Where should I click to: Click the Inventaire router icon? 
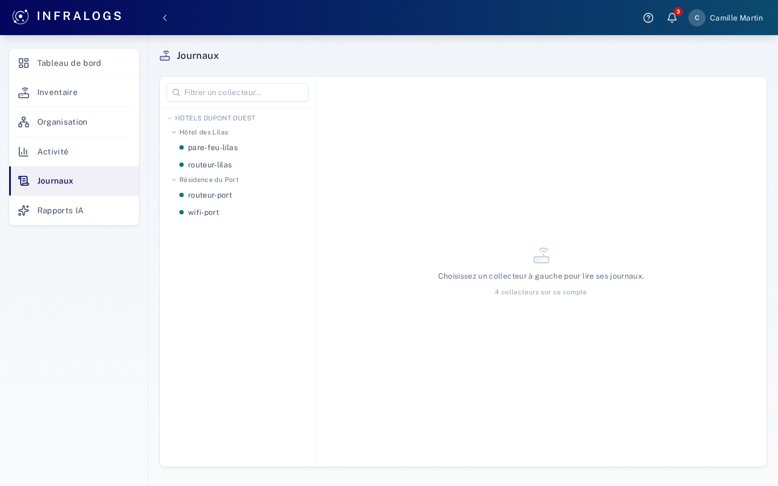tap(24, 93)
